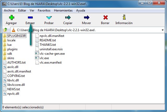Click the VLC cone icon in address bar
Image resolution: width=167 pixels, height=112 pixels.
[x=14, y=30]
